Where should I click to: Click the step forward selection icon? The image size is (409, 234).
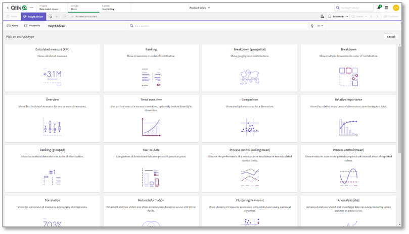tap(64, 17)
